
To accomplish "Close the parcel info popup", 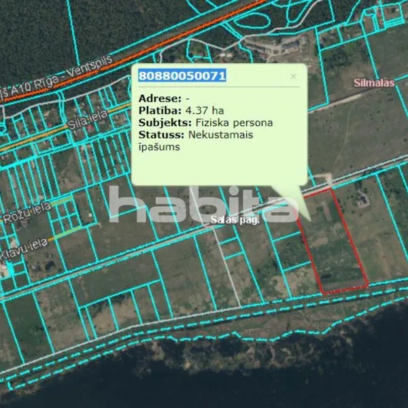I will tap(293, 76).
